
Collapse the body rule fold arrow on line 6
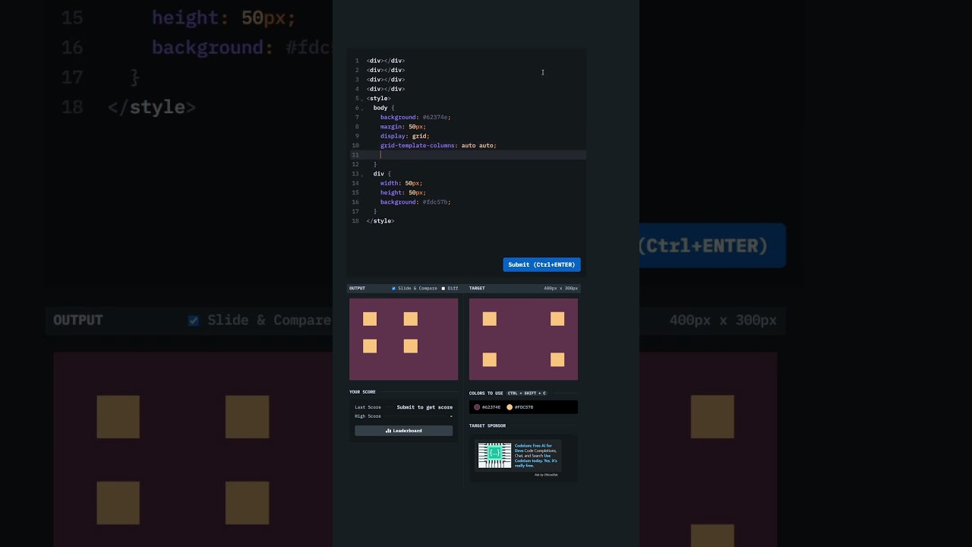pyautogui.click(x=362, y=109)
